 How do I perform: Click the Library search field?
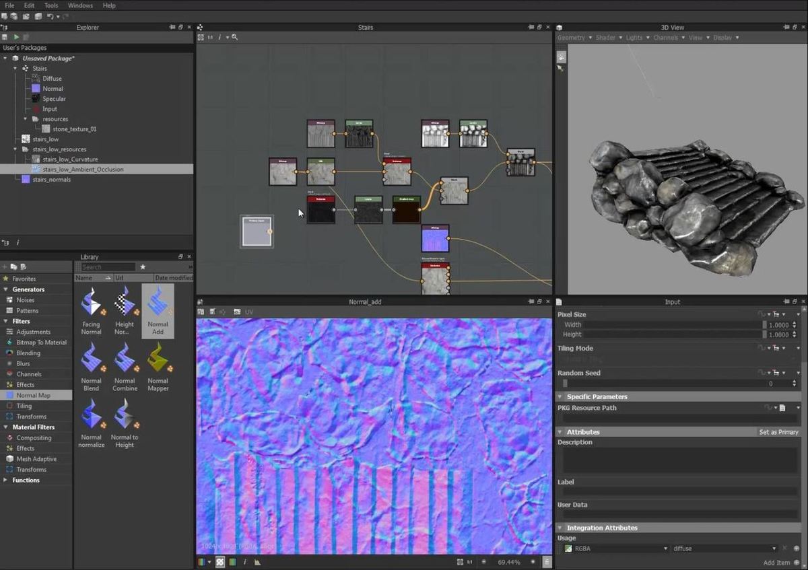point(108,267)
